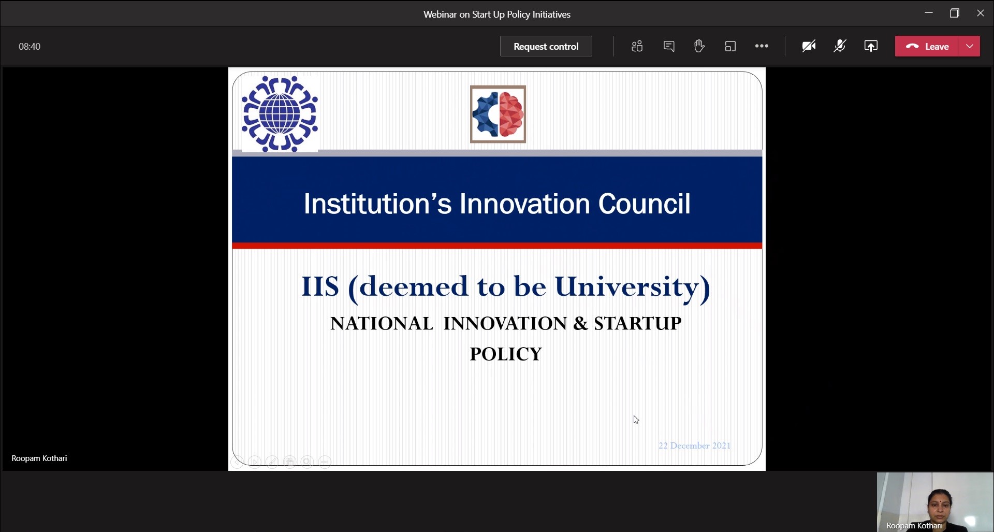Select the pen annotation tool on slide
This screenshot has width=994, height=532.
[272, 462]
